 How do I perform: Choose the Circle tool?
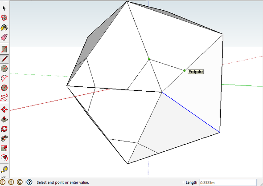(x=4, y=69)
